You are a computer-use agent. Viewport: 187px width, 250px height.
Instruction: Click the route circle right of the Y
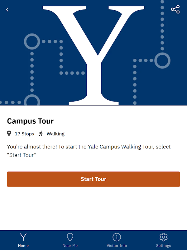tap(162, 61)
